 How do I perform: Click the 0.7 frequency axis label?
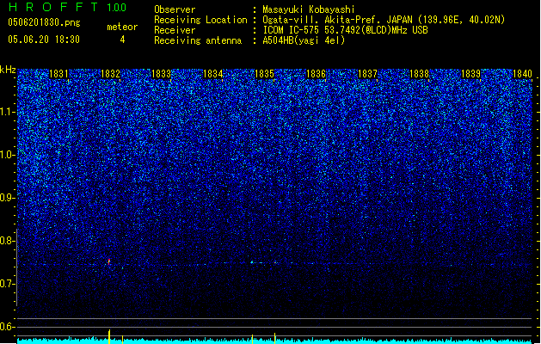(x=8, y=284)
